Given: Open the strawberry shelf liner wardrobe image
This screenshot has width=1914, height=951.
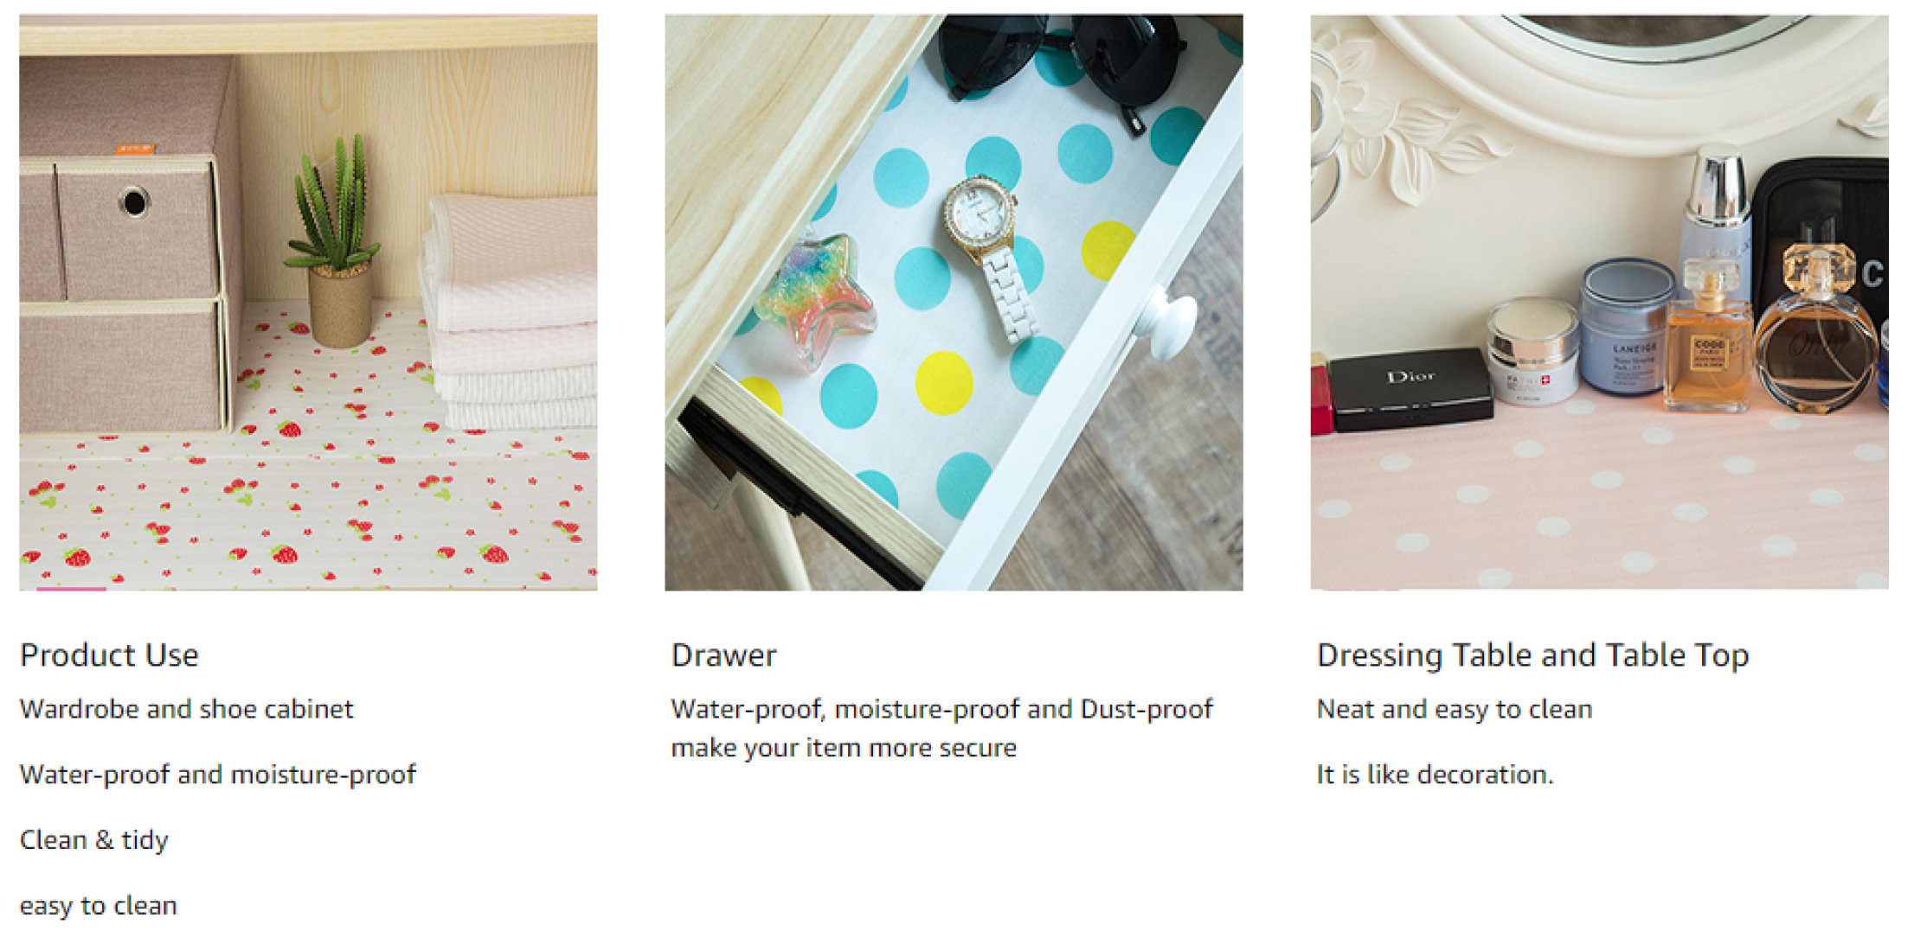Looking at the screenshot, I should coord(308,303).
